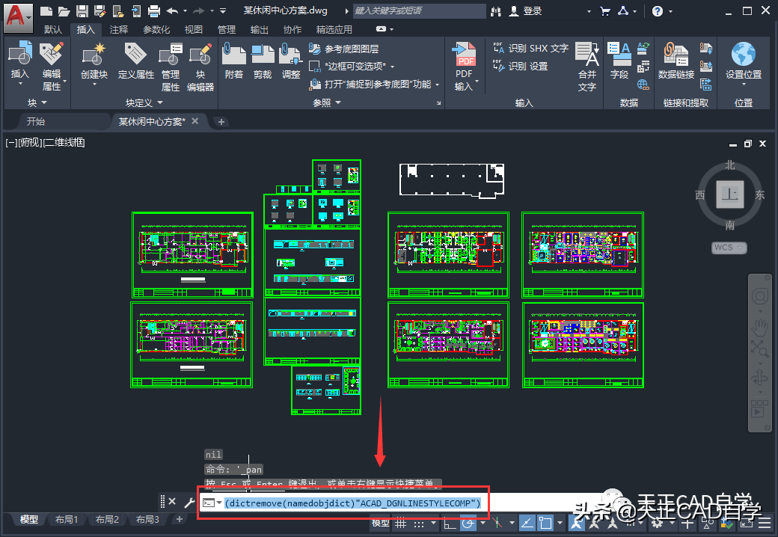Viewport: 778px width, 537px height.
Task: Switch to the 布局1 layout tab
Action: click(66, 519)
